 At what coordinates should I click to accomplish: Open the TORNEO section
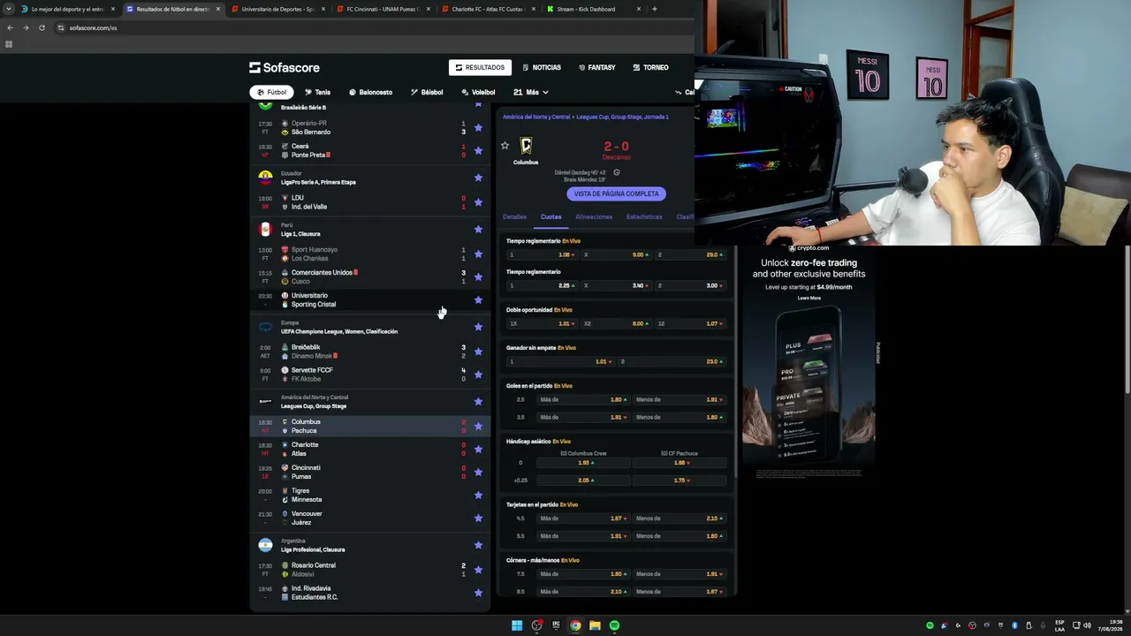[x=650, y=67]
